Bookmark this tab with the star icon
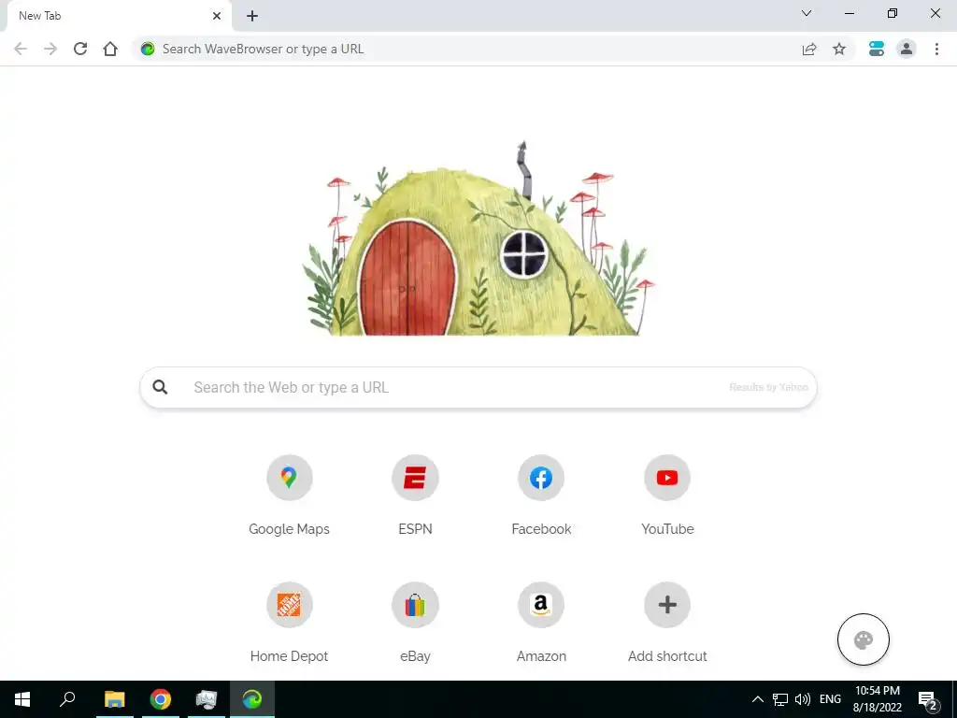The height and width of the screenshot is (718, 957). (x=839, y=49)
